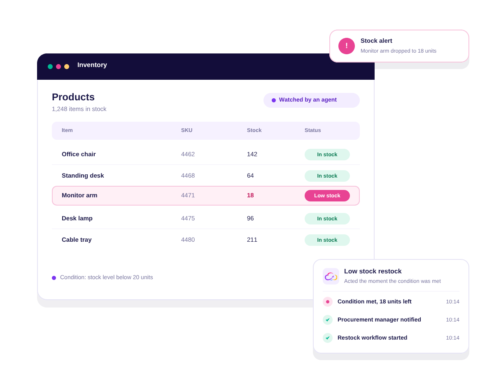Click SKU 4462 in the table
The image size is (494, 370).
(x=188, y=154)
